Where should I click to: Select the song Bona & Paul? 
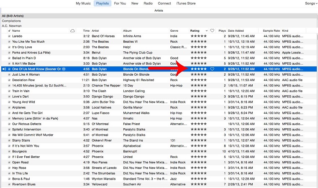pyautogui.click(x=21, y=179)
